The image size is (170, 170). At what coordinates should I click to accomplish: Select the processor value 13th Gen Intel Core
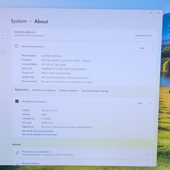coord(66,60)
